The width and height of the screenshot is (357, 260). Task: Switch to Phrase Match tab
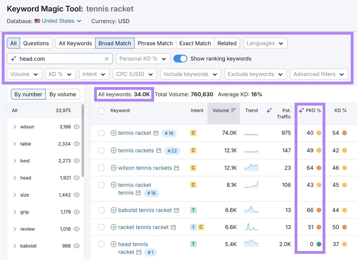(155, 43)
